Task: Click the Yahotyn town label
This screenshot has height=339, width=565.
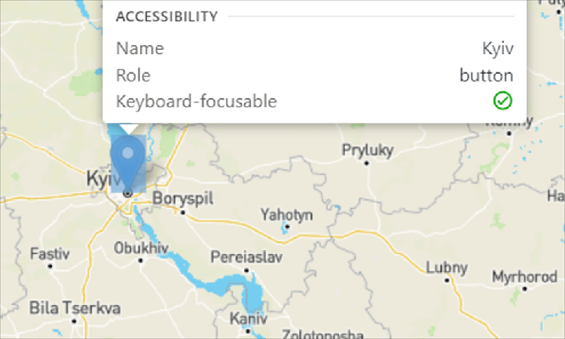Action: [x=286, y=215]
